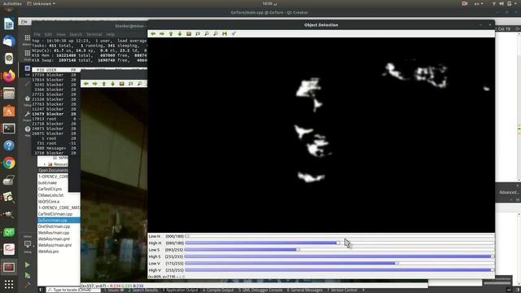Open the File menu in Qt Creator
This screenshot has width=521, height=293.
tap(24, 22)
